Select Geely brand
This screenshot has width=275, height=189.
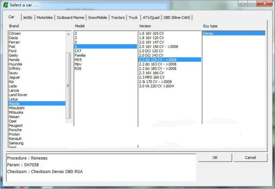pyautogui.click(x=37, y=55)
